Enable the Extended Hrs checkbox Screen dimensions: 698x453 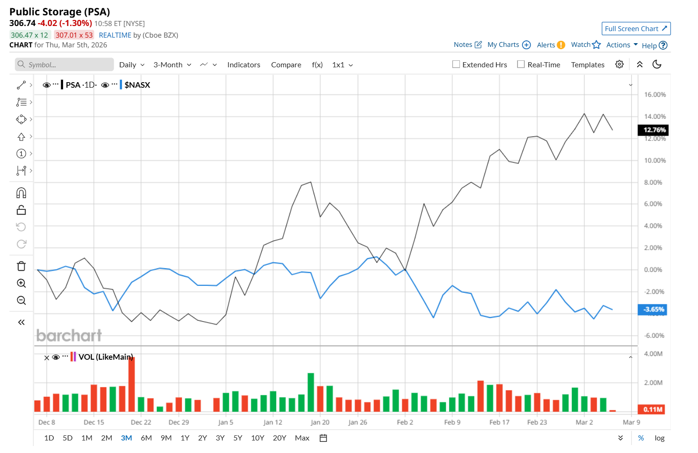point(456,65)
